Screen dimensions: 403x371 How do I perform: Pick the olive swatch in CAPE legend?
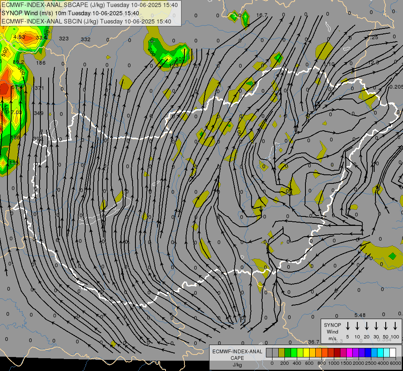tap(282, 353)
